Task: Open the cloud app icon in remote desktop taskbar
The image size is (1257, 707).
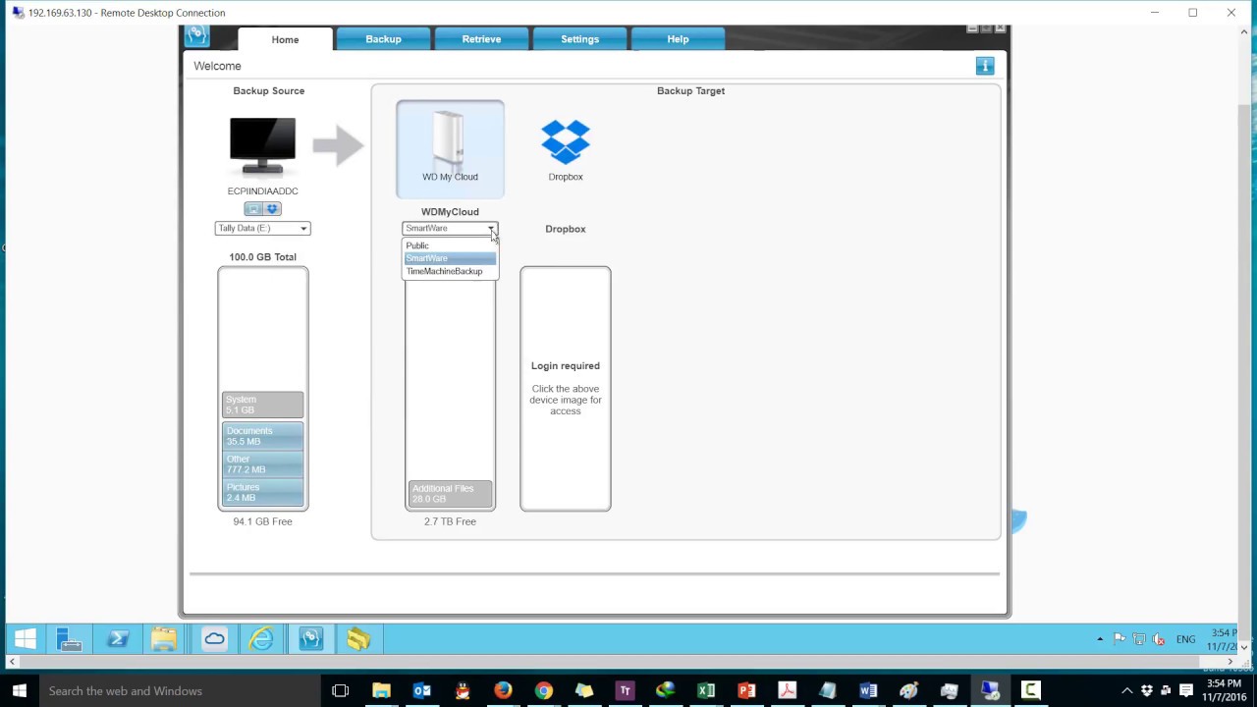Action: [x=214, y=639]
